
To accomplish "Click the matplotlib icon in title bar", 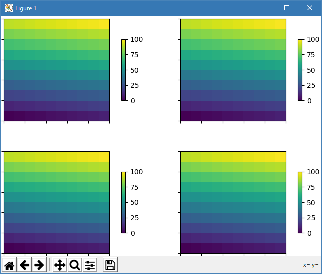I will pyautogui.click(x=9, y=8).
